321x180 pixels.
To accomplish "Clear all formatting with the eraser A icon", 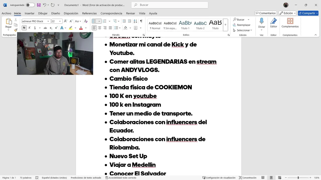I will click(x=86, y=21).
